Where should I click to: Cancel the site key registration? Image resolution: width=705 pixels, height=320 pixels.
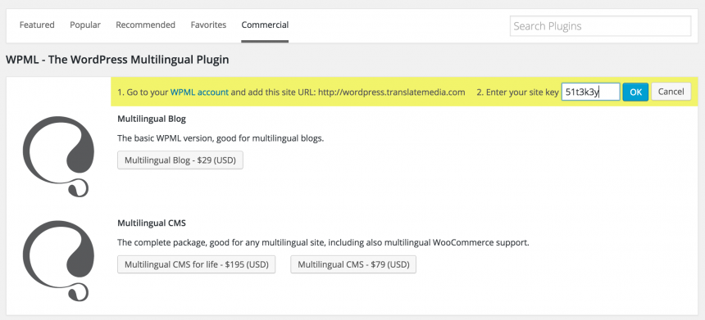671,92
